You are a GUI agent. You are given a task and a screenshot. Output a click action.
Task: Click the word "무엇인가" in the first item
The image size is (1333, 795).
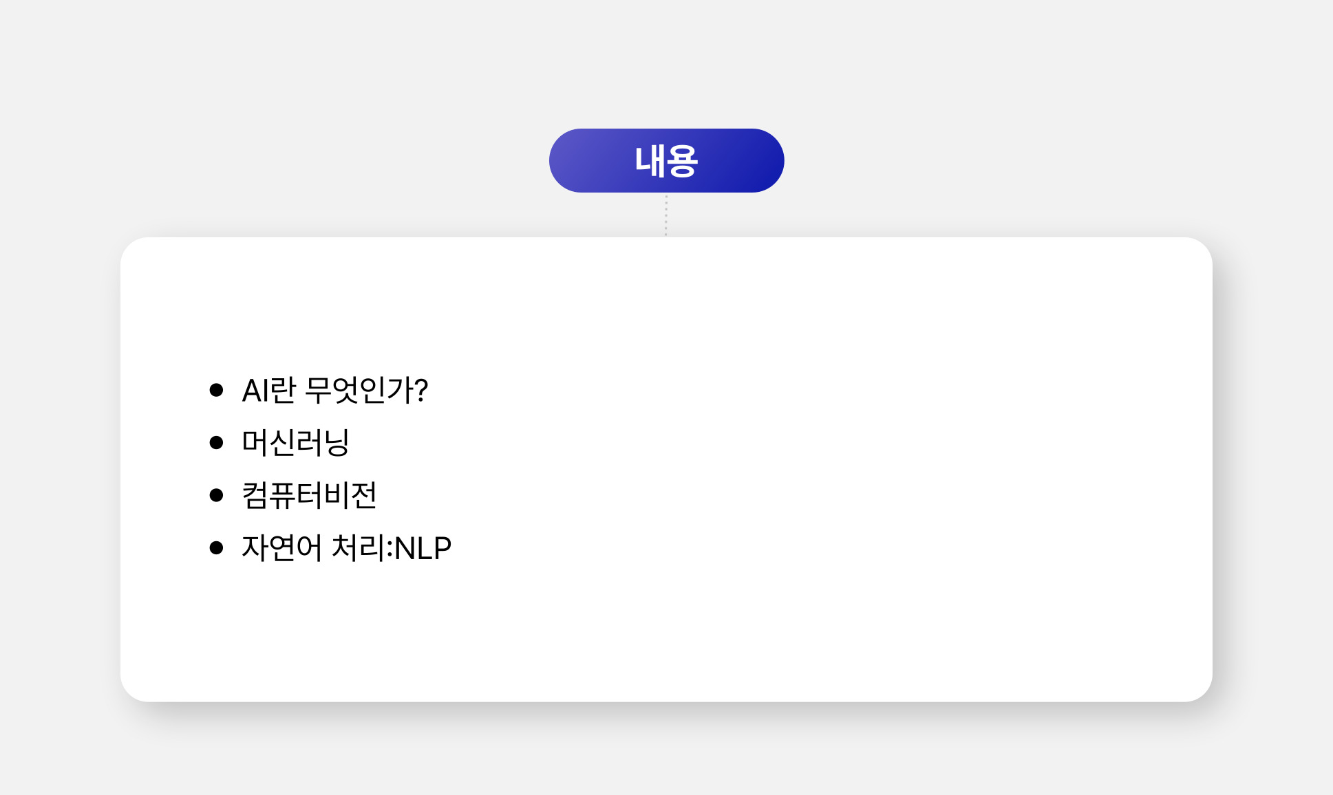pyautogui.click(x=359, y=390)
